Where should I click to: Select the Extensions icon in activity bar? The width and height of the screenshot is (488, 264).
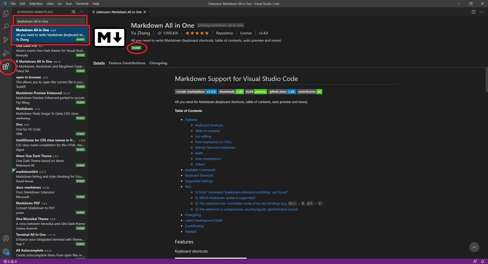click(x=6, y=66)
